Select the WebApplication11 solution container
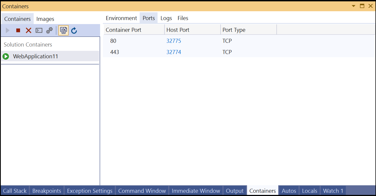 [x=36, y=56]
